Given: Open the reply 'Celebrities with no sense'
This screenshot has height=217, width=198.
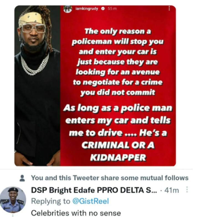Looking at the screenshot, I should tap(76, 213).
